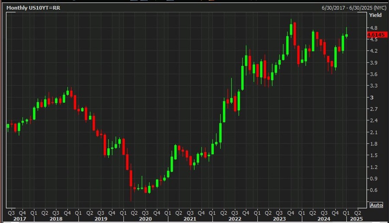Image resolution: width=389 pixels, height=223 pixels.
Task: Click the 2020 year label
Action: click(x=145, y=219)
